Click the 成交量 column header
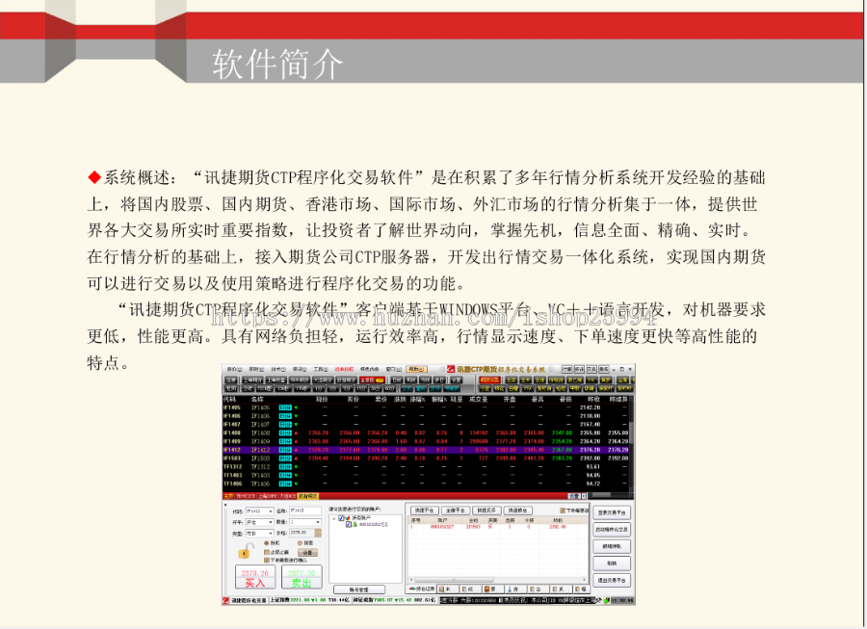The height and width of the screenshot is (629, 867). [478, 399]
